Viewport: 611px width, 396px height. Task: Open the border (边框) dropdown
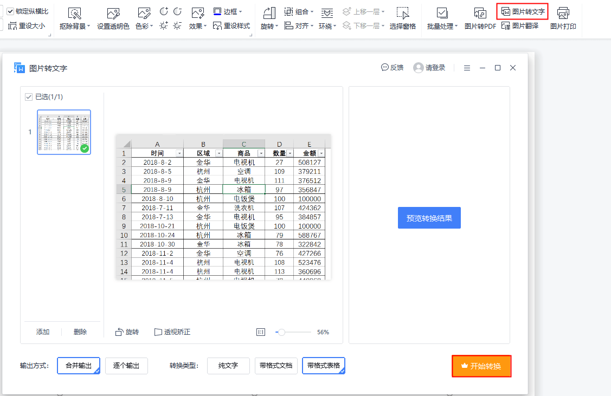coord(228,12)
